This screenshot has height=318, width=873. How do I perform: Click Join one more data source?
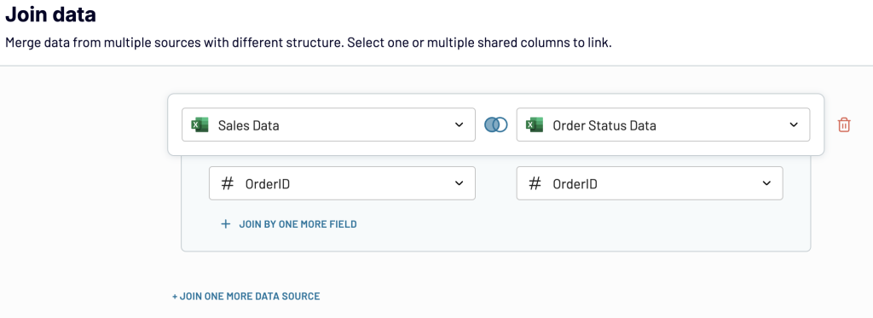(246, 297)
